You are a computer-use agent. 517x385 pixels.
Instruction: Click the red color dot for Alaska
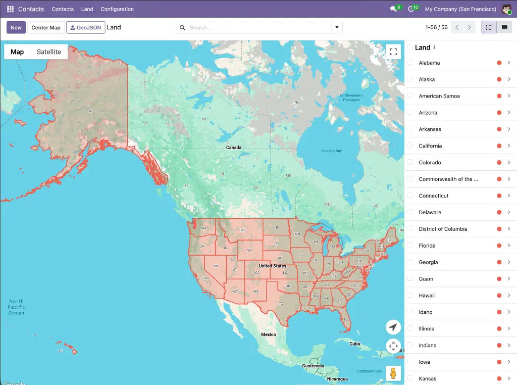pyautogui.click(x=499, y=79)
